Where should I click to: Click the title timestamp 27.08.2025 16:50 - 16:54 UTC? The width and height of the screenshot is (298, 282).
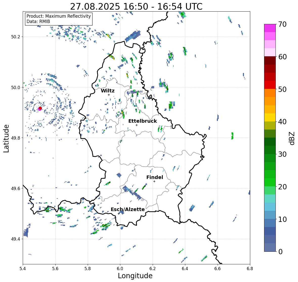[x=136, y=7]
